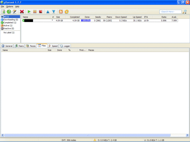Viewport: 190px width, 142px height.
Task: Click the horizontal scrollbar thumb
Action: tap(87, 135)
